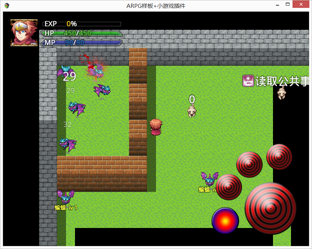Click the blue MP 90/90 bar

tap(81, 42)
